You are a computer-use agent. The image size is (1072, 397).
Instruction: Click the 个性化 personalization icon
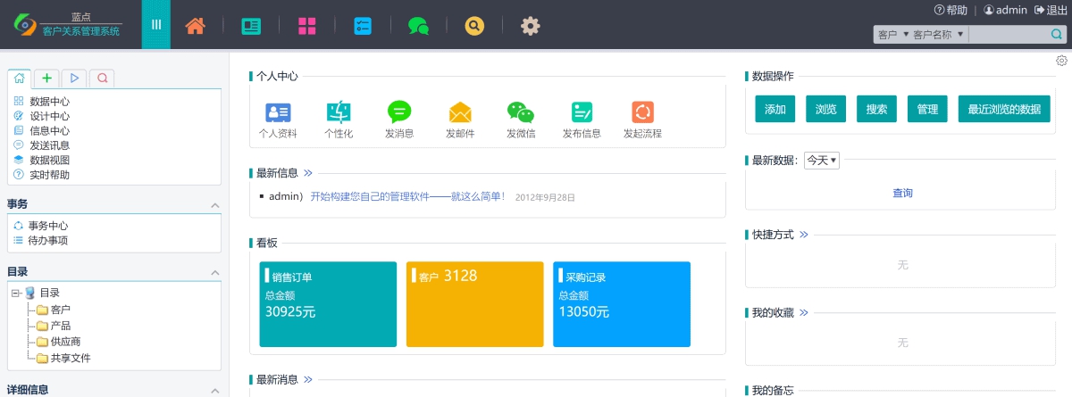(339, 112)
